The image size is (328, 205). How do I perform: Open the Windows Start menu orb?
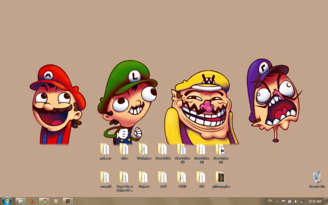pyautogui.click(x=7, y=201)
